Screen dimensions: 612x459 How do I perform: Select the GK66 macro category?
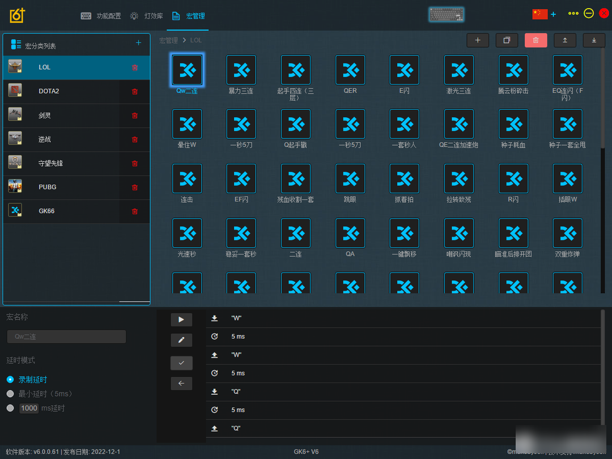coord(76,211)
